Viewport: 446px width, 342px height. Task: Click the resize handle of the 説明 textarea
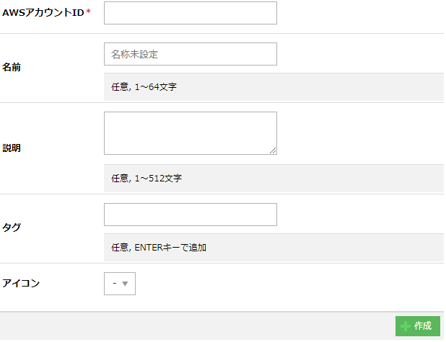273,150
